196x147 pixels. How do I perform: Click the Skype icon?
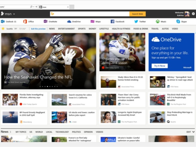point(178,21)
